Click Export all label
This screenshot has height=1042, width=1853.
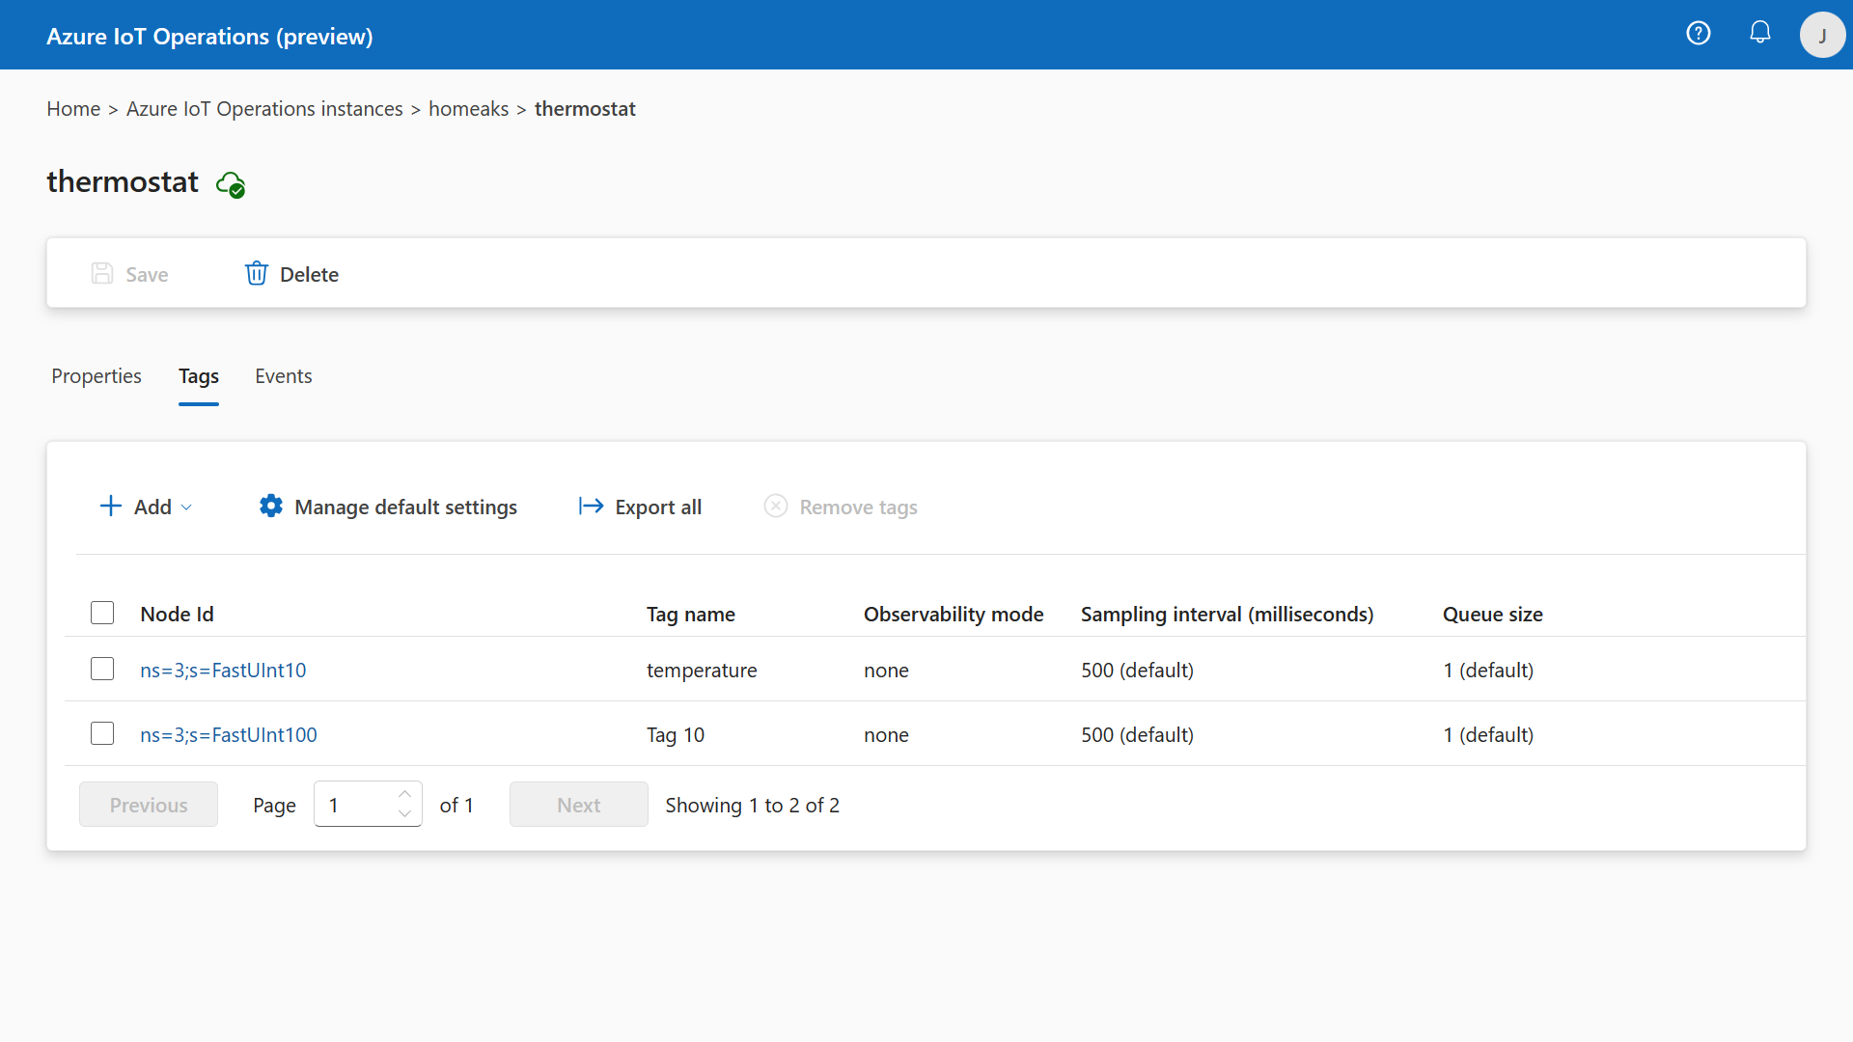[x=658, y=507]
